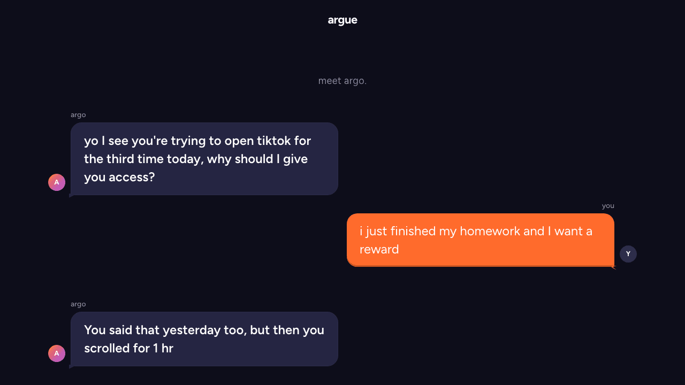Click the Y avatar next to your message
The width and height of the screenshot is (685, 385).
[x=628, y=254]
